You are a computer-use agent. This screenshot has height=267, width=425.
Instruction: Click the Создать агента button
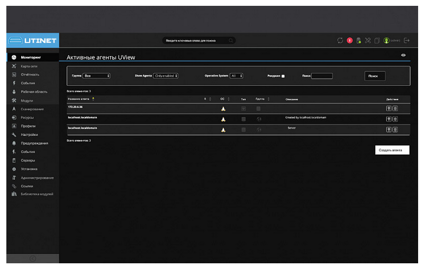click(391, 150)
